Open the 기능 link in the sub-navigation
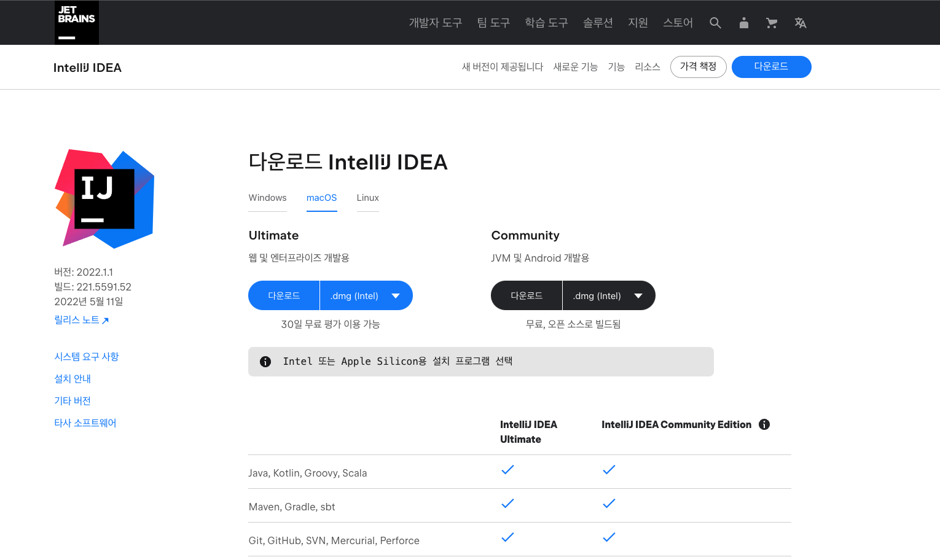Screen dimensions: 940x557 (x=616, y=67)
